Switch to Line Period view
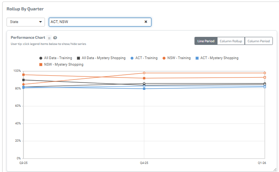The height and width of the screenshot is (172, 279). (x=206, y=41)
